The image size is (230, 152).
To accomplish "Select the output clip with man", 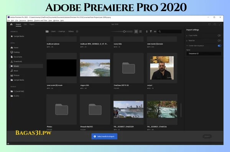I will coord(162,68).
